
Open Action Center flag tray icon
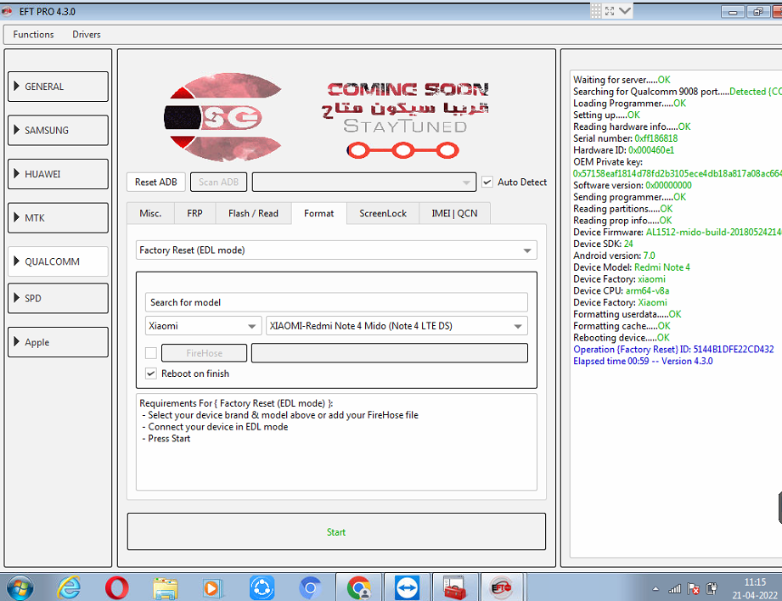(x=693, y=589)
